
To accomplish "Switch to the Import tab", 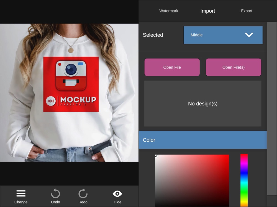I will (x=207, y=11).
